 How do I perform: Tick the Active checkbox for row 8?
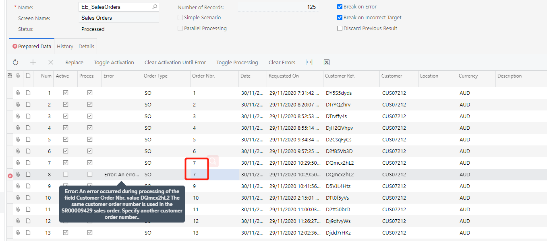pos(66,175)
